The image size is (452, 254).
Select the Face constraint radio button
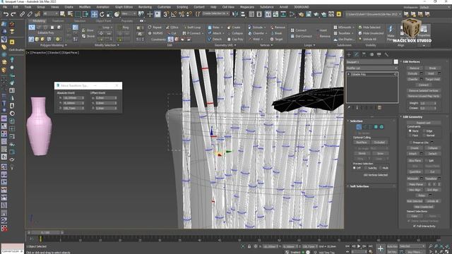point(410,135)
